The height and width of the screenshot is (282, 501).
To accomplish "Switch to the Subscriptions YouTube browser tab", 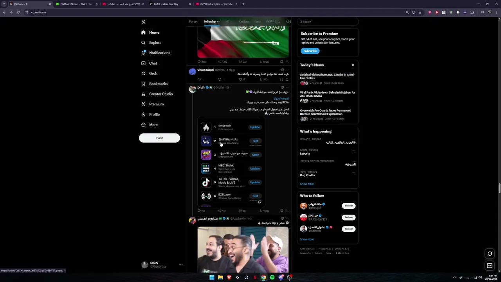I will coord(216,4).
